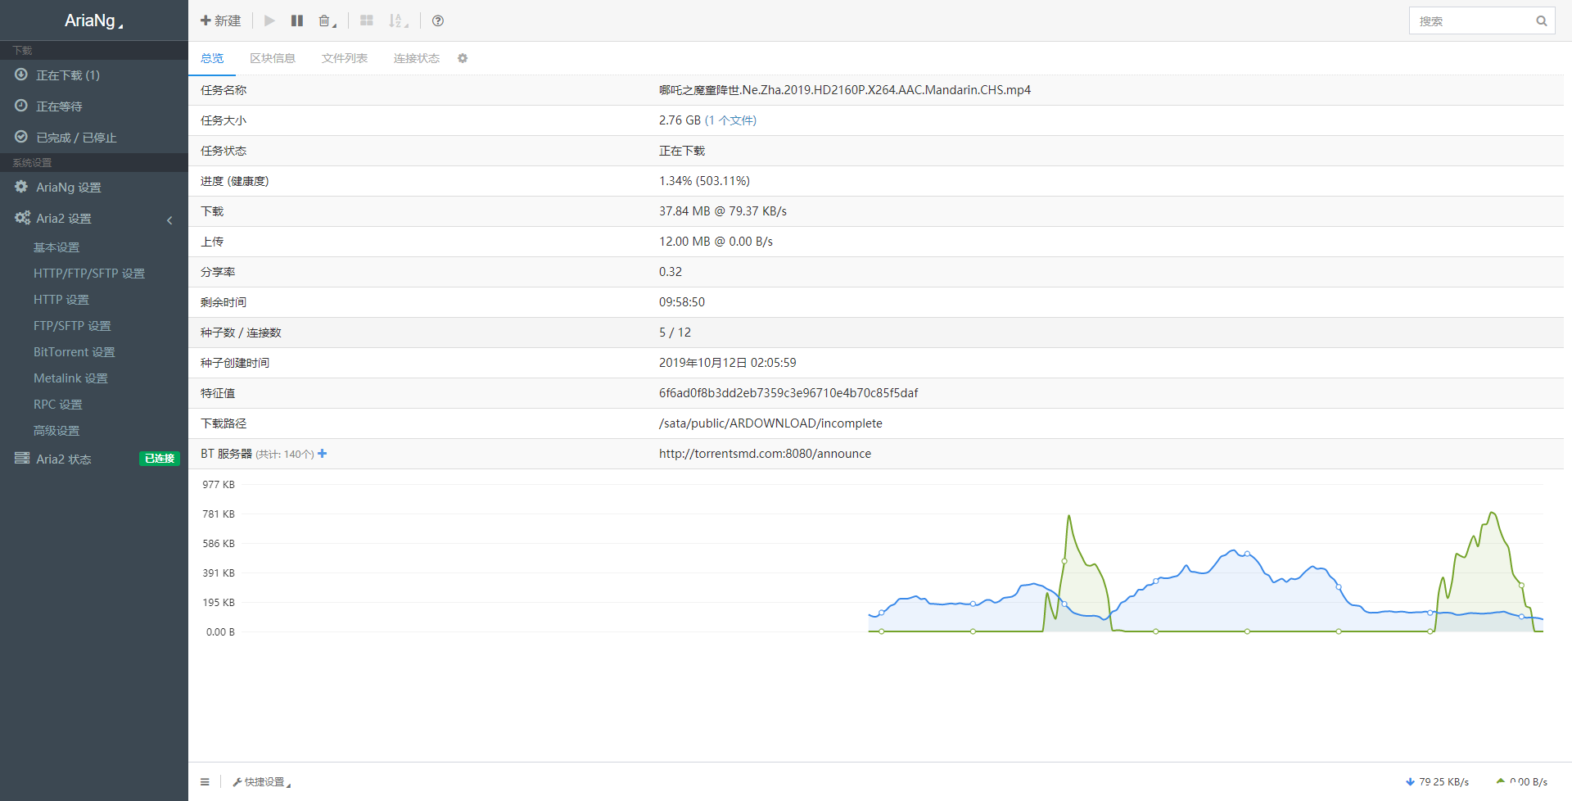
Task: Click the 1 个文件 link
Action: click(730, 120)
